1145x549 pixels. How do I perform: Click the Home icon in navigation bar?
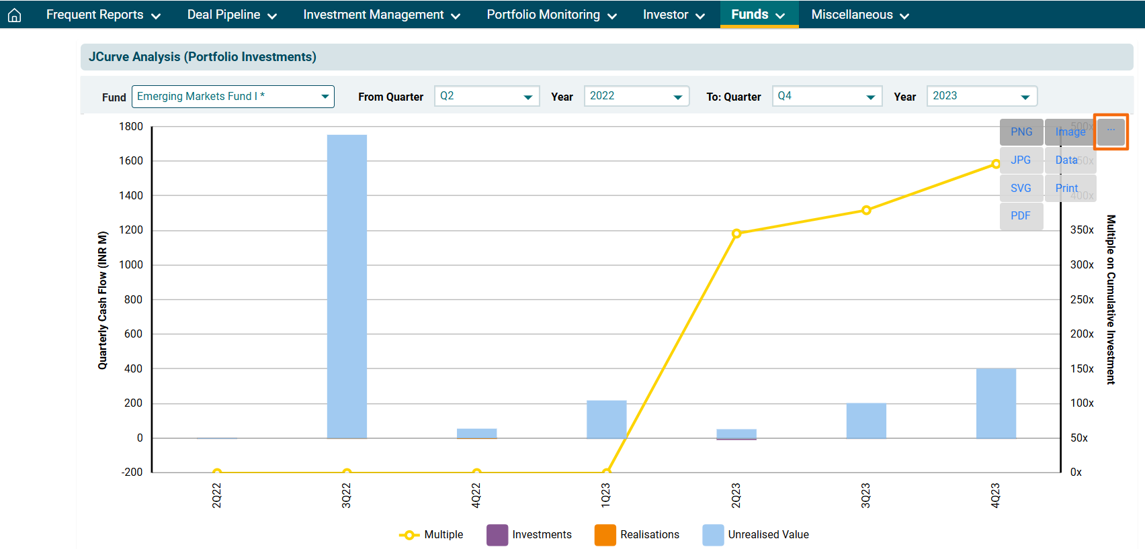coord(14,15)
